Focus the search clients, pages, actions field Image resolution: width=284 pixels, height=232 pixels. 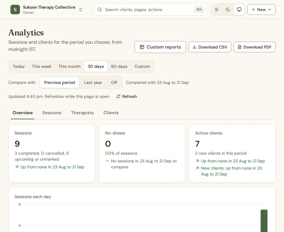point(150,10)
